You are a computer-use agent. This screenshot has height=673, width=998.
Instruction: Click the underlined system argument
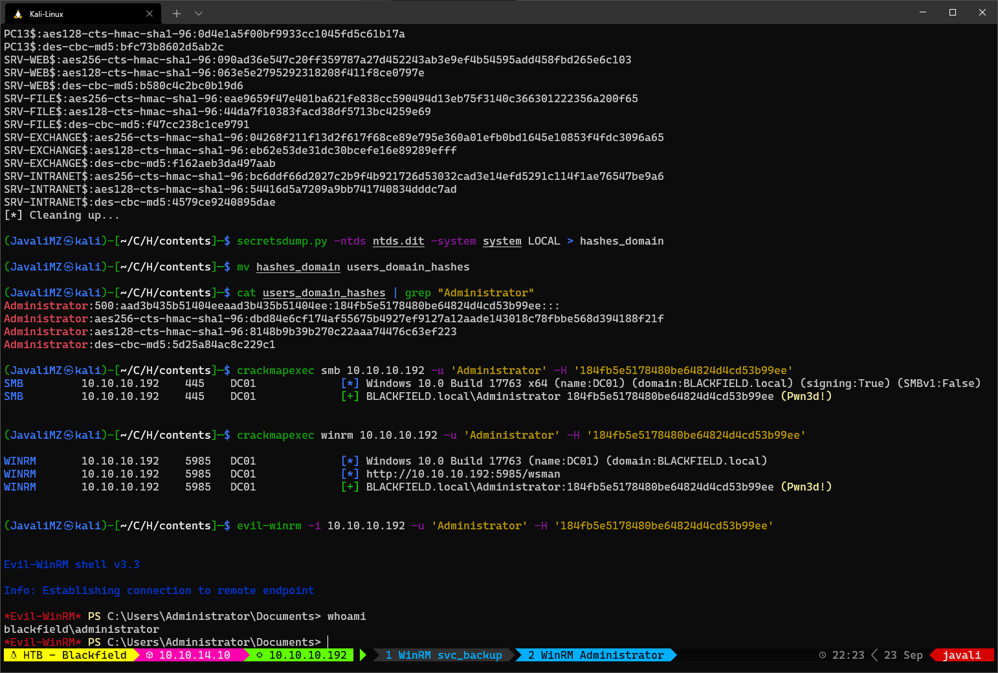tap(502, 241)
